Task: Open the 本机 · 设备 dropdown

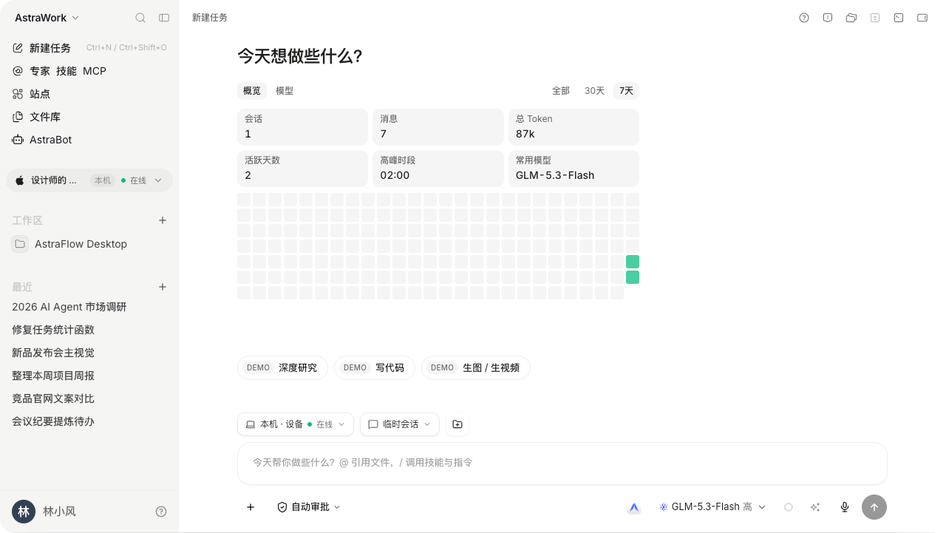Action: [296, 424]
